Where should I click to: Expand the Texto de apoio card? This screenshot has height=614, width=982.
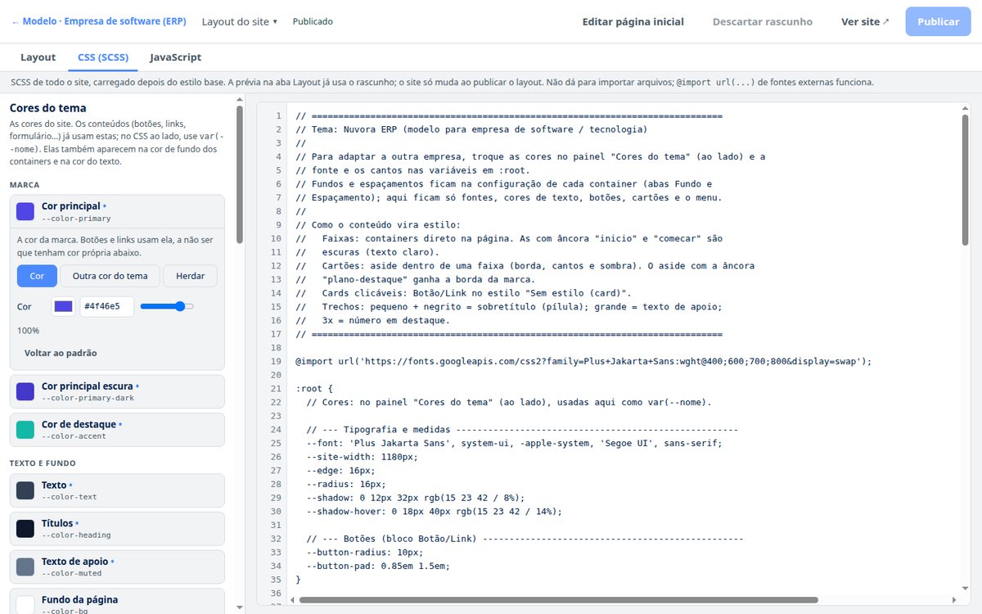118,567
